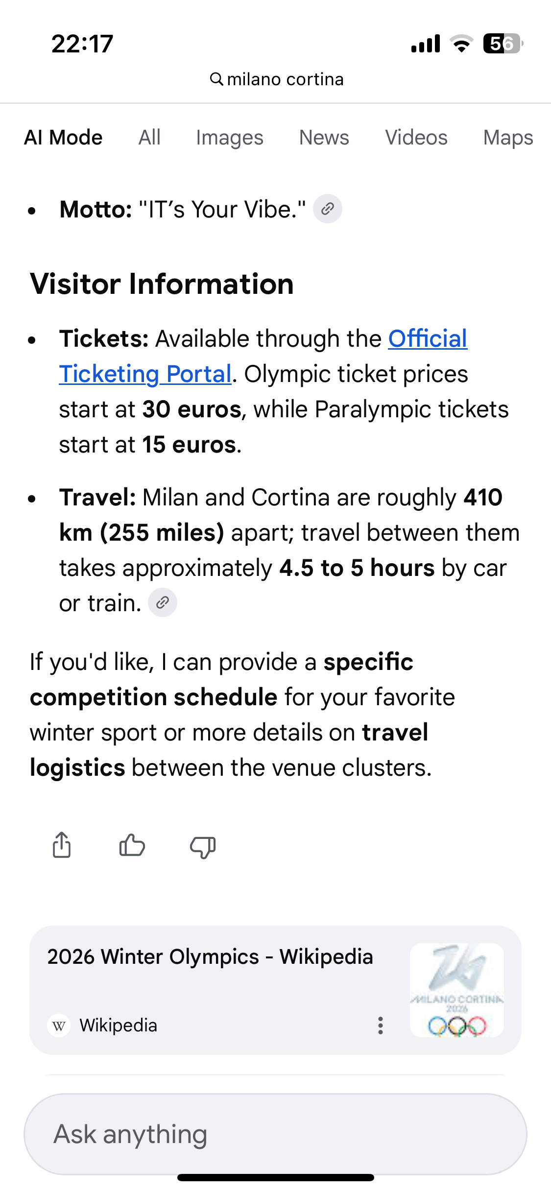Tap the battery indicator in status bar
The width and height of the screenshot is (551, 1193).
(x=502, y=44)
